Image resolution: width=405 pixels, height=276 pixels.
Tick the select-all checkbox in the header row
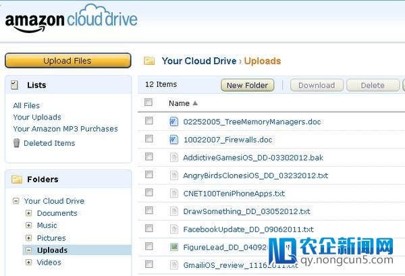(148, 103)
